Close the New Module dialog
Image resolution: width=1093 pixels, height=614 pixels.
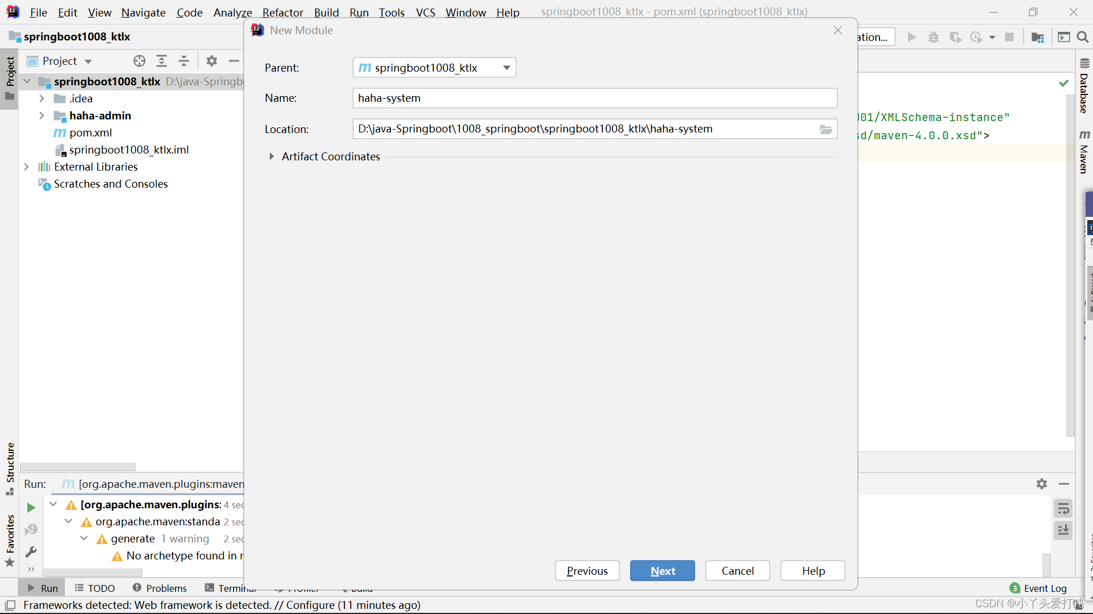(837, 30)
